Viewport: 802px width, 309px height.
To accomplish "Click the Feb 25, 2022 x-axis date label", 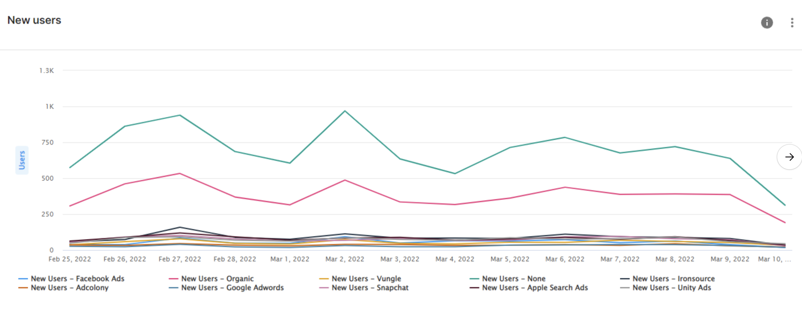I will click(x=70, y=259).
